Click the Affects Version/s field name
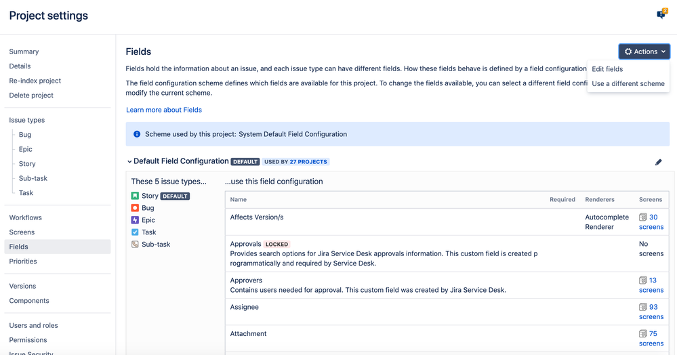 [257, 217]
